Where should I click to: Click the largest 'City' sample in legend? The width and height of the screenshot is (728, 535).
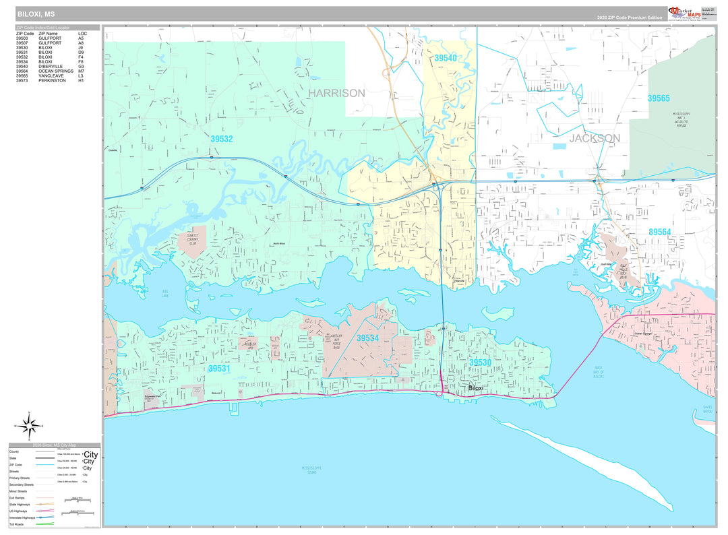point(91,455)
